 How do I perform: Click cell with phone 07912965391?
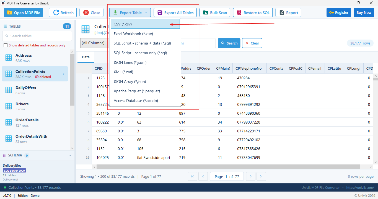click(x=249, y=87)
